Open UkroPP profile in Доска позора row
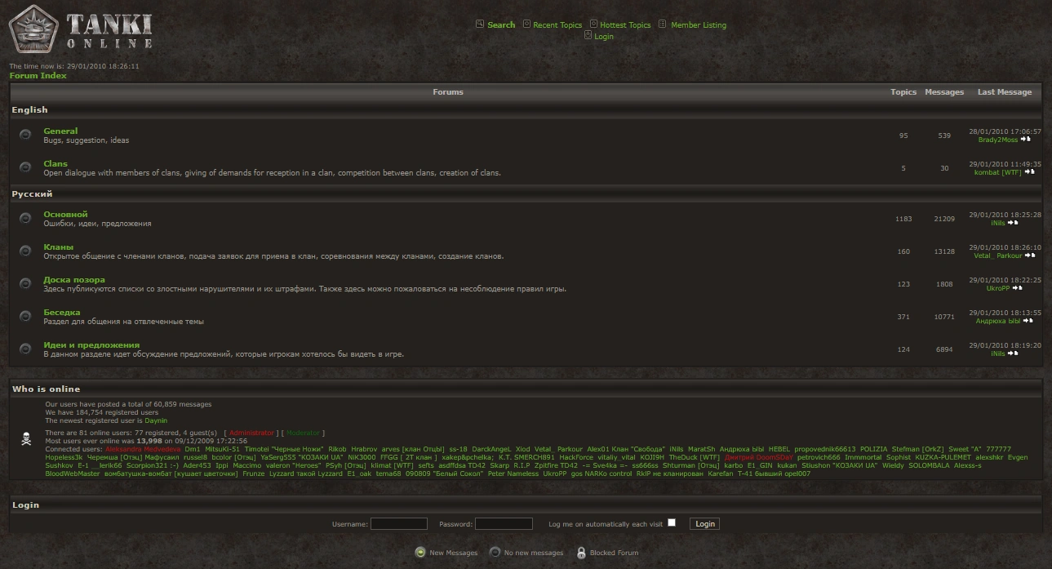 click(x=998, y=288)
